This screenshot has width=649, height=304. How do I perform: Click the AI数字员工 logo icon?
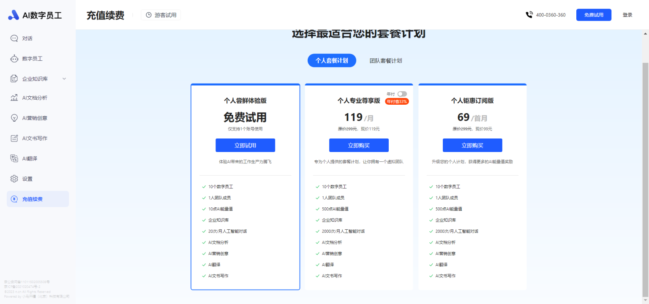[14, 15]
